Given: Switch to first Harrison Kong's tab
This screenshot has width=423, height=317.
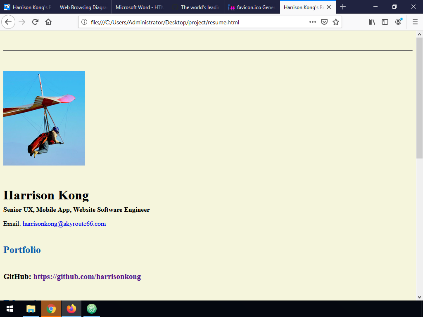Looking at the screenshot, I should (x=28, y=7).
